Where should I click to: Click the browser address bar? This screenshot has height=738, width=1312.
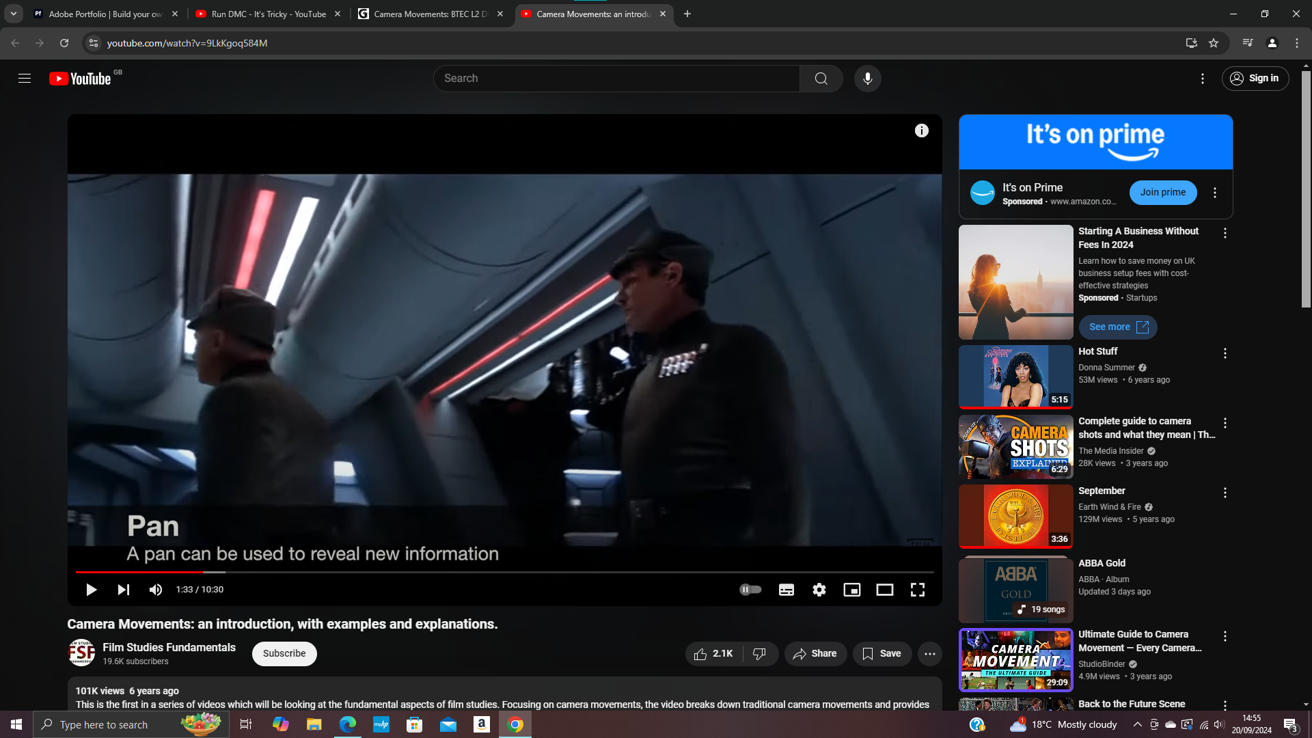tap(642, 43)
